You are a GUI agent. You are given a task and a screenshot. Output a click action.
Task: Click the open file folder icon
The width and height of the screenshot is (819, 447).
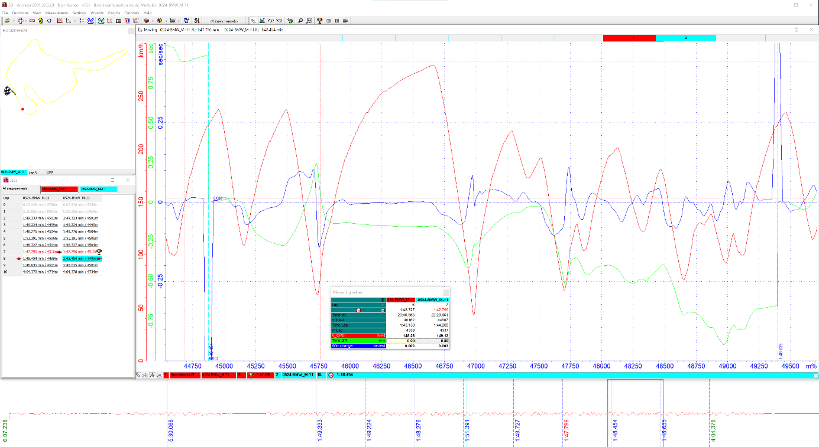coord(7,21)
